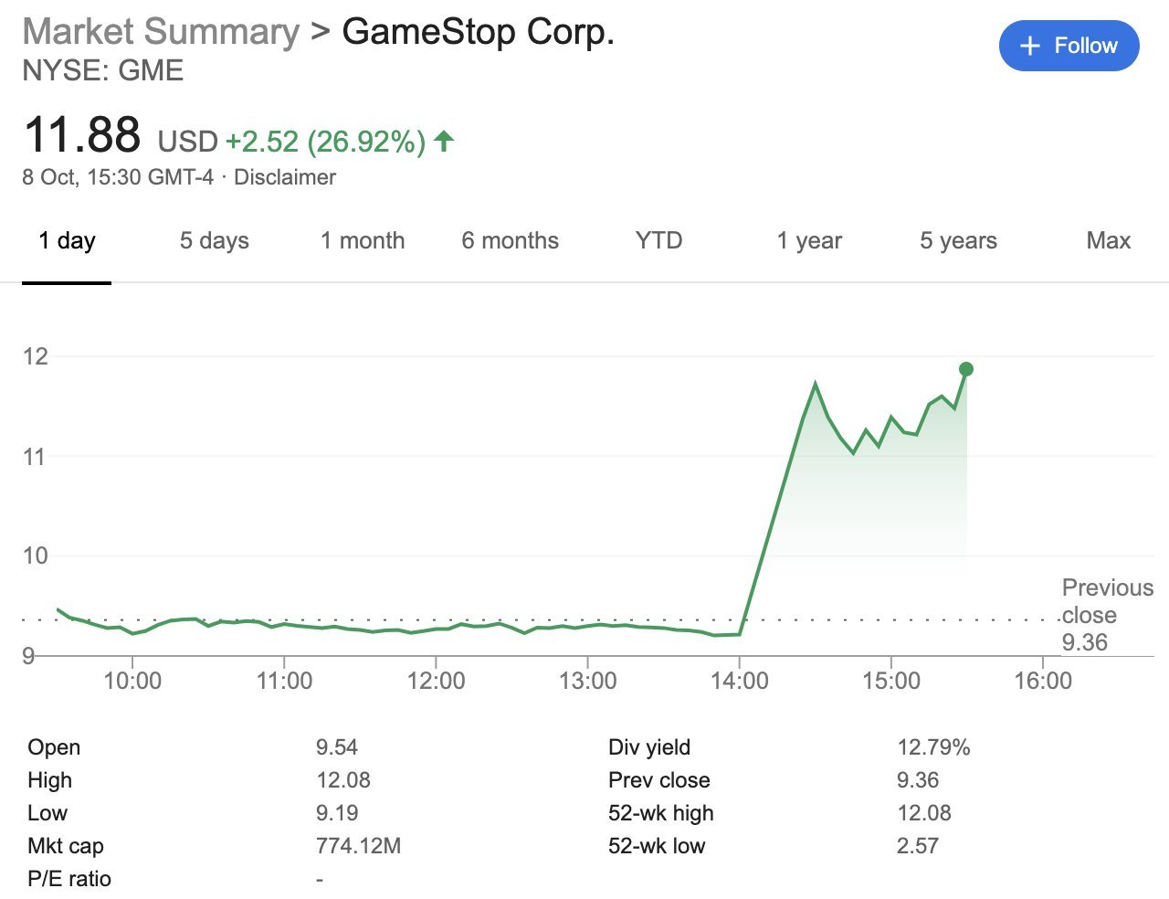The height and width of the screenshot is (899, 1169).
Task: Open the Disclaimer link
Action: 285,177
